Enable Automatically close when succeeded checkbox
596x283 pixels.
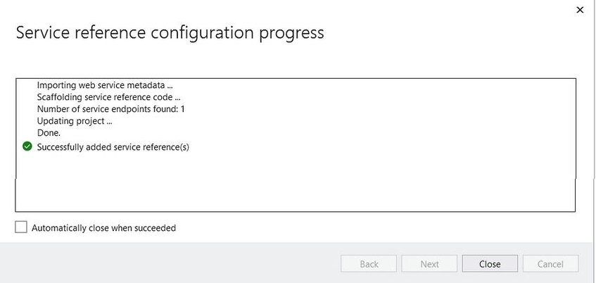pyautogui.click(x=21, y=227)
